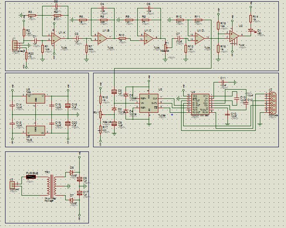
Task: Select rectifier diode D5
Action: tap(72, 172)
